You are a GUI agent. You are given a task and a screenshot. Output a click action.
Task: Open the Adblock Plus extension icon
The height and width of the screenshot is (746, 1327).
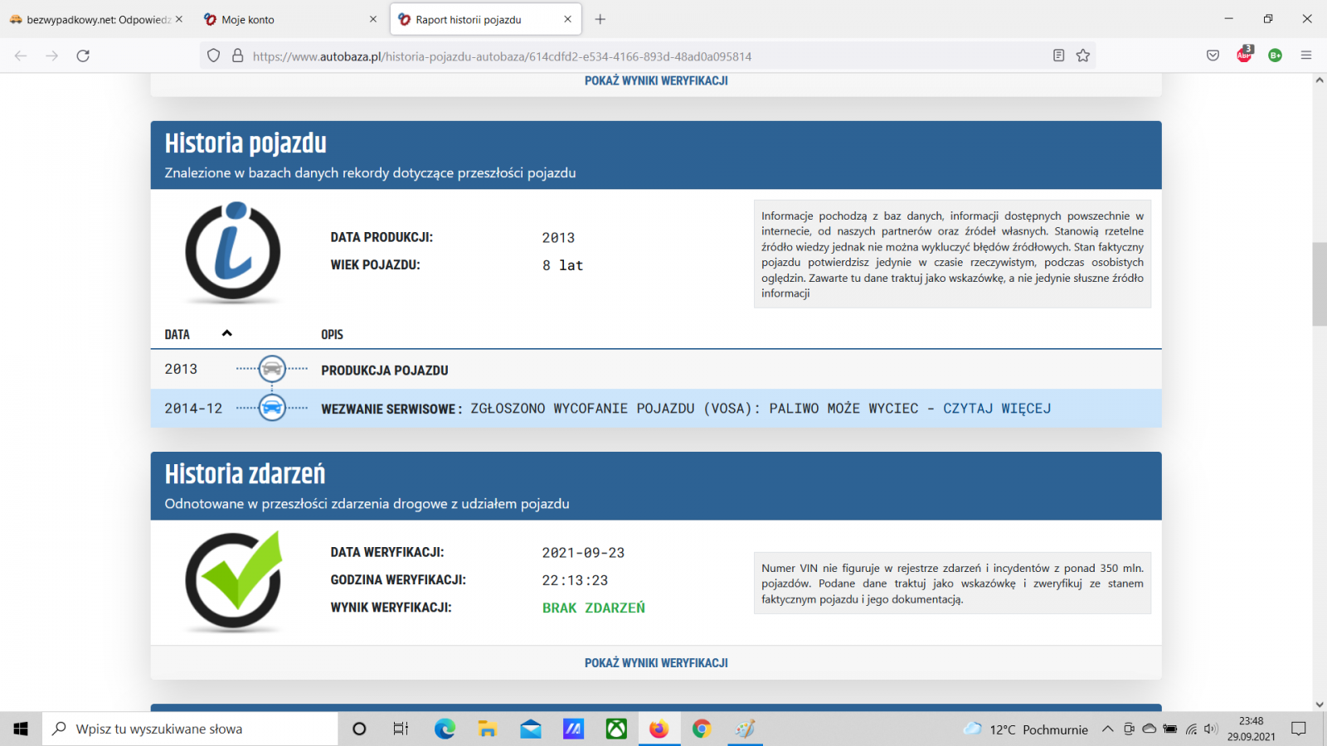1244,56
